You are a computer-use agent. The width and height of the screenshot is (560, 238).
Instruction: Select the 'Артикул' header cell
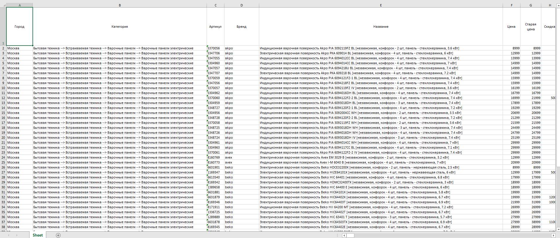click(x=216, y=27)
